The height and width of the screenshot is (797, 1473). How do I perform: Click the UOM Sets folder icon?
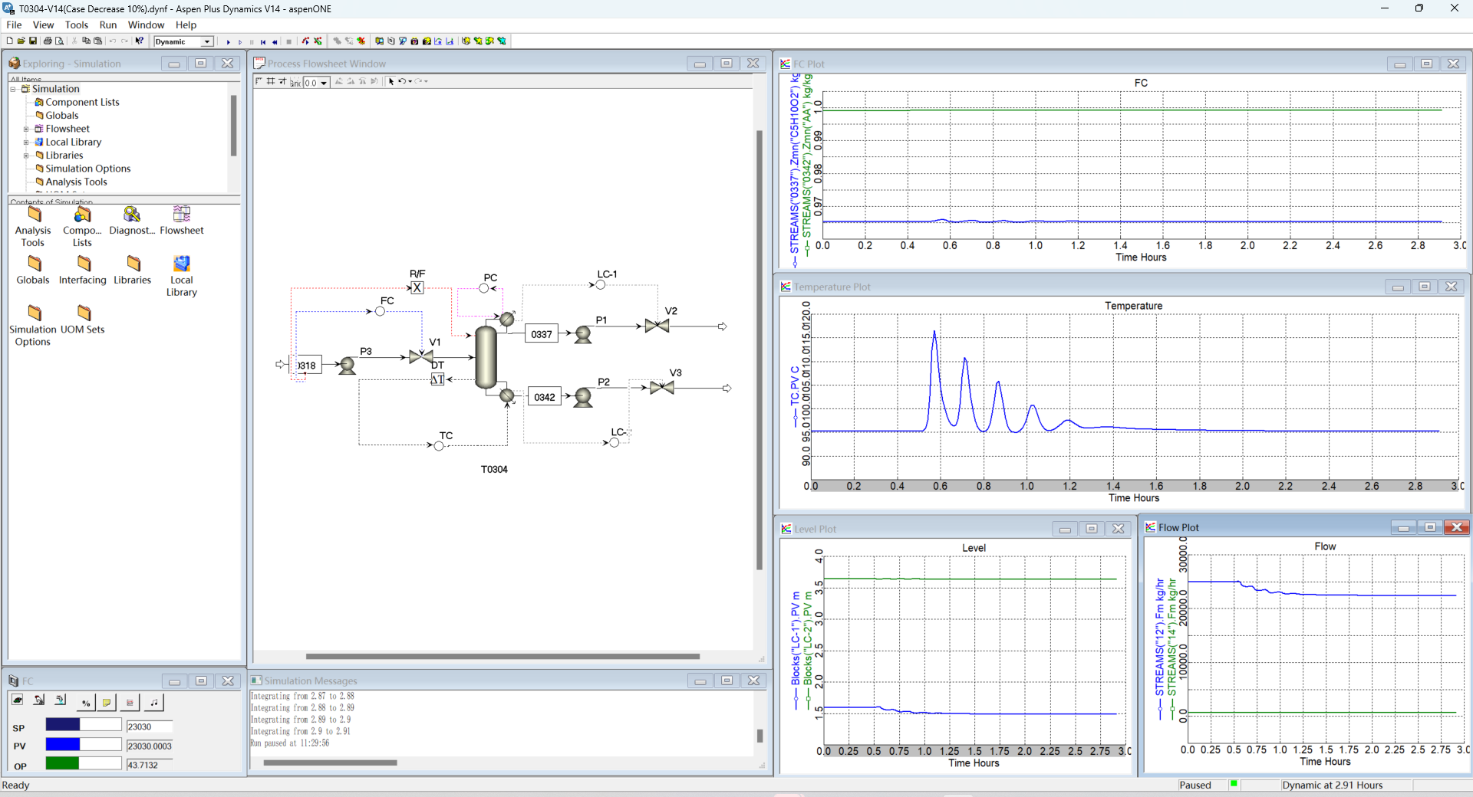pyautogui.click(x=84, y=313)
